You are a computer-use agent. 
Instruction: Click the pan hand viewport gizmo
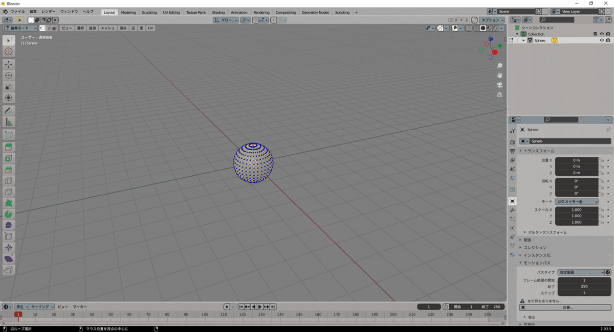point(500,76)
